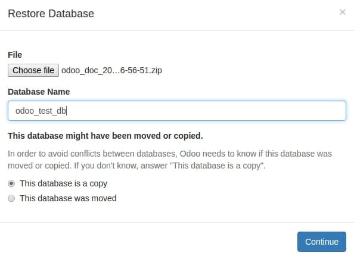Image resolution: width=354 pixels, height=259 pixels.
Task: Focus the Database Name input field
Action: click(x=177, y=111)
